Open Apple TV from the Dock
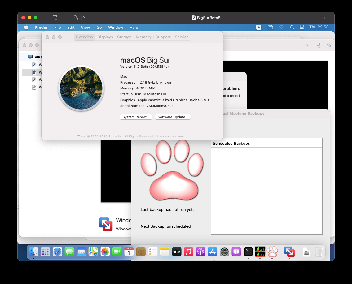The height and width of the screenshot is (284, 352). pyautogui.click(x=177, y=252)
